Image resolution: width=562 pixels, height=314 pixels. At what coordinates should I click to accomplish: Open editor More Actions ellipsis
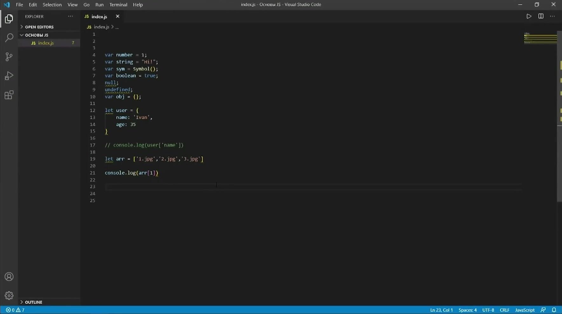(552, 16)
